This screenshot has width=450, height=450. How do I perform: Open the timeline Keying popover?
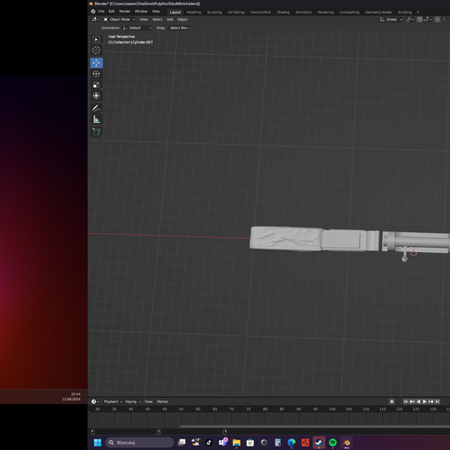tap(133, 402)
